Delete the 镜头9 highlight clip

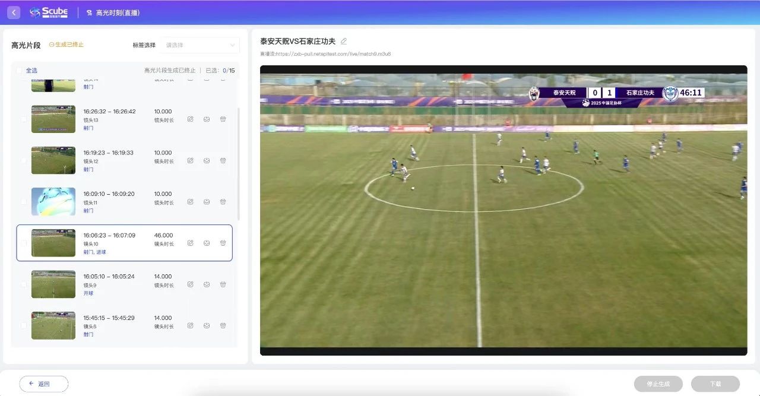[223, 284]
